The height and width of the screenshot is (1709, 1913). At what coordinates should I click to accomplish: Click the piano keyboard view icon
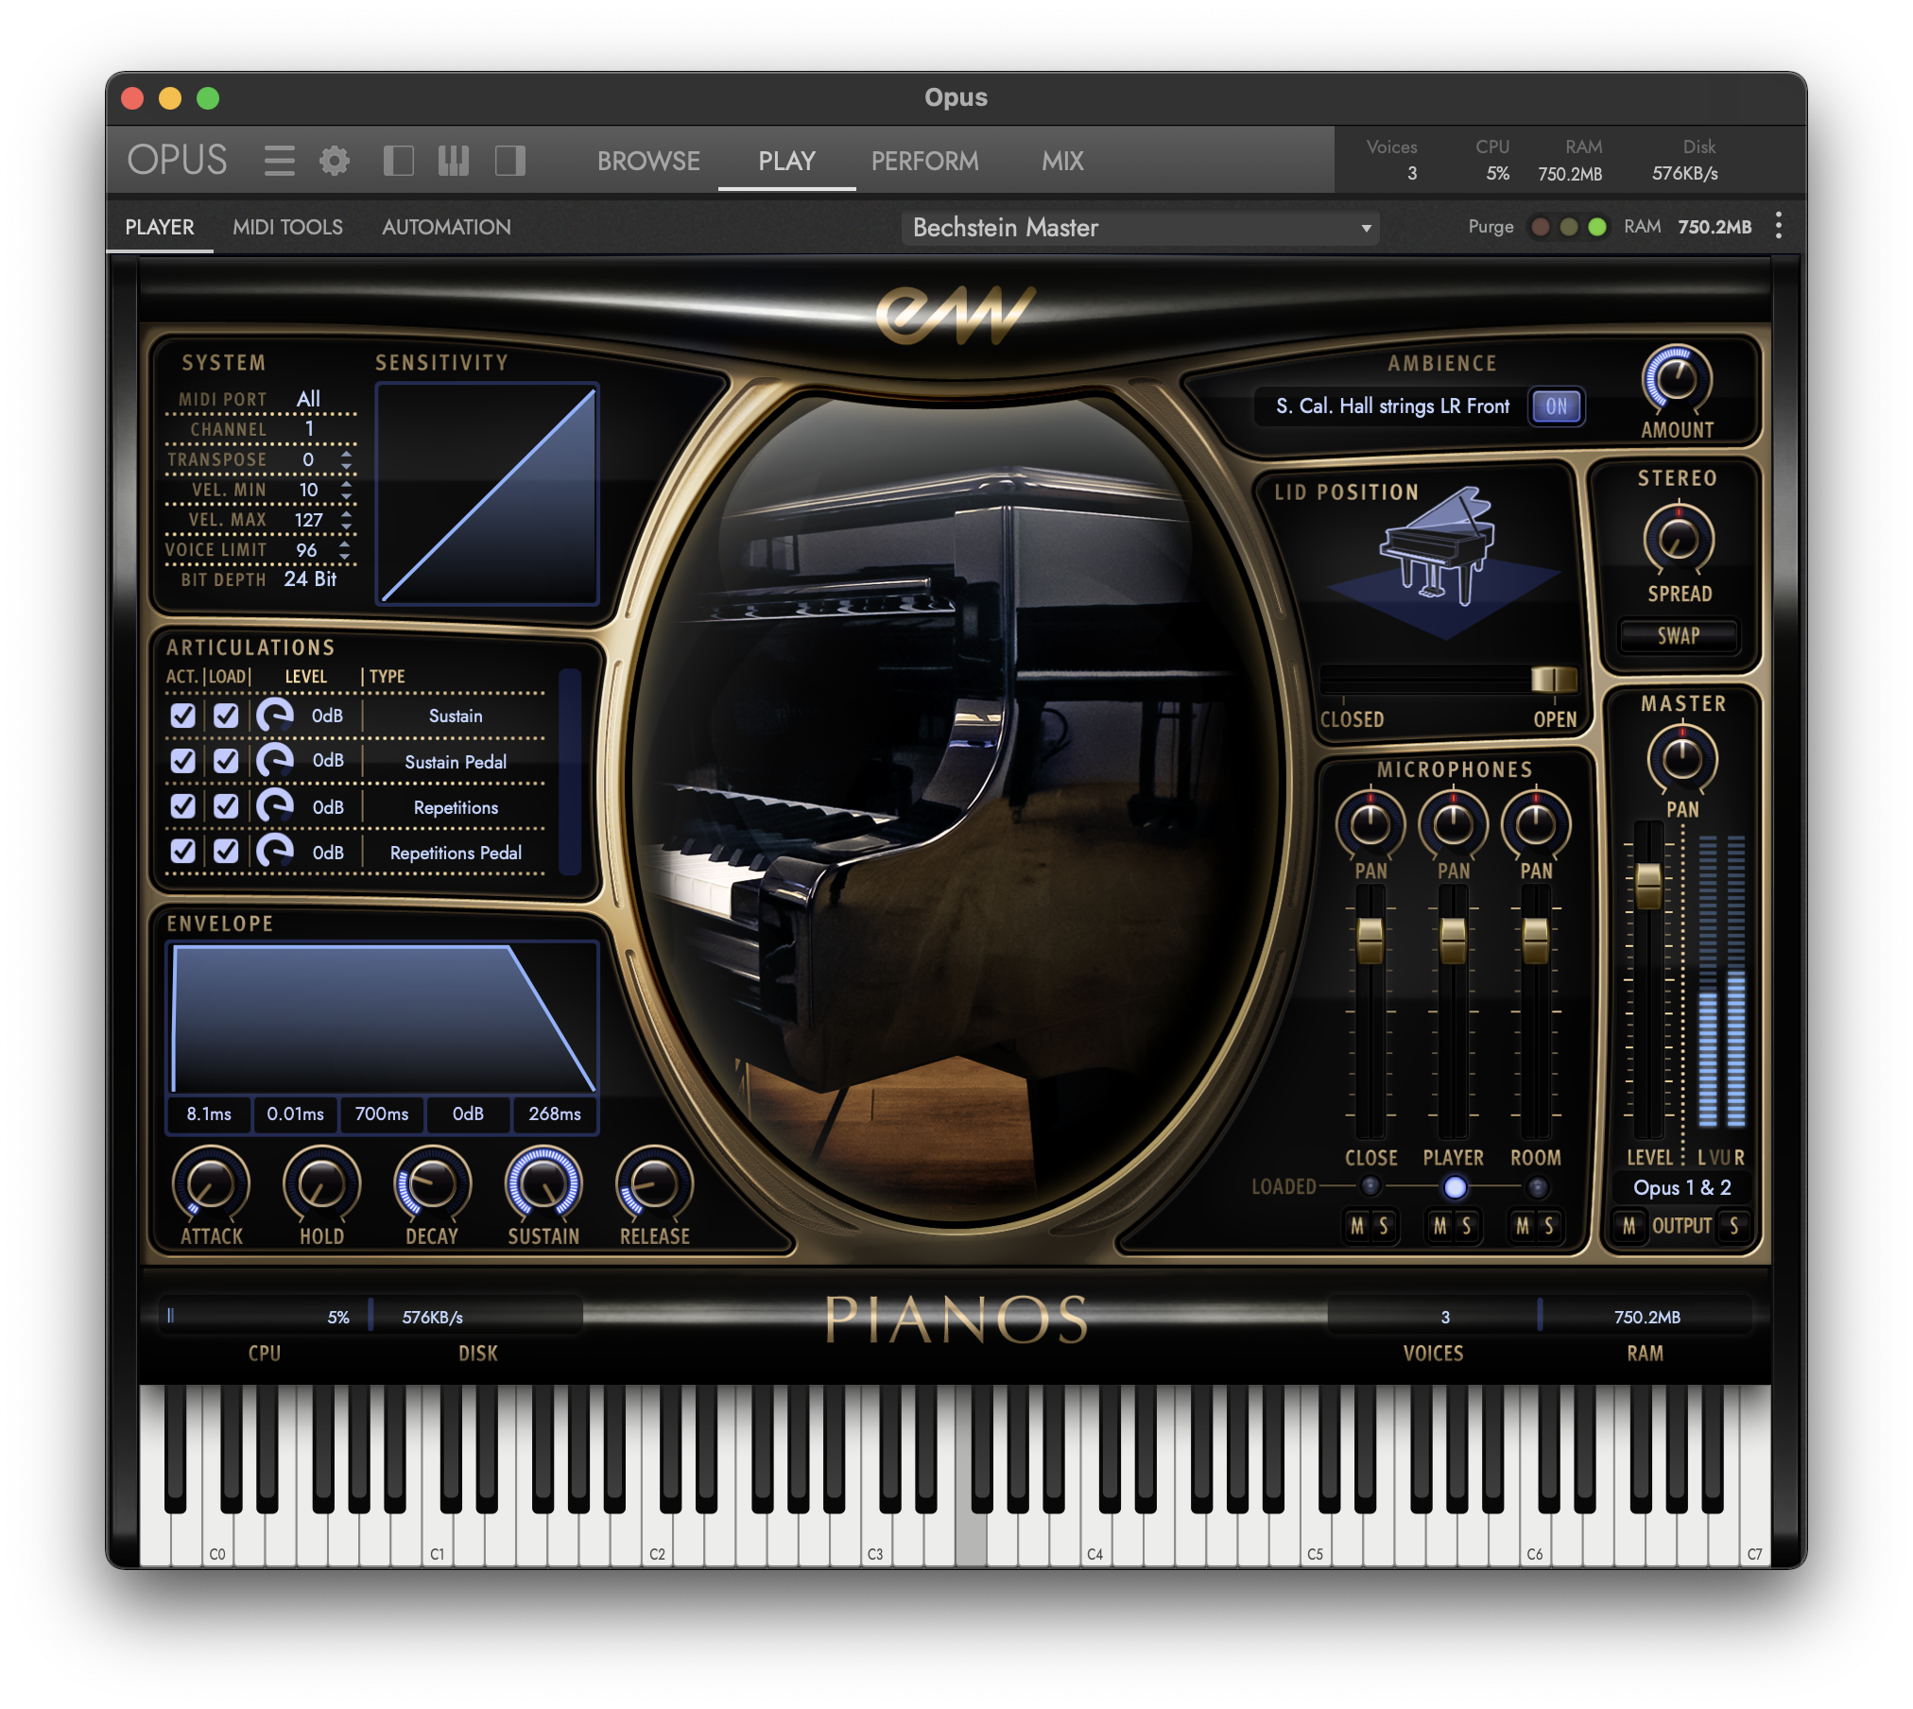(x=453, y=161)
